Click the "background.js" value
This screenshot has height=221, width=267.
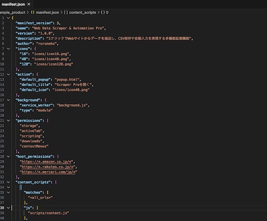[x=72, y=105]
